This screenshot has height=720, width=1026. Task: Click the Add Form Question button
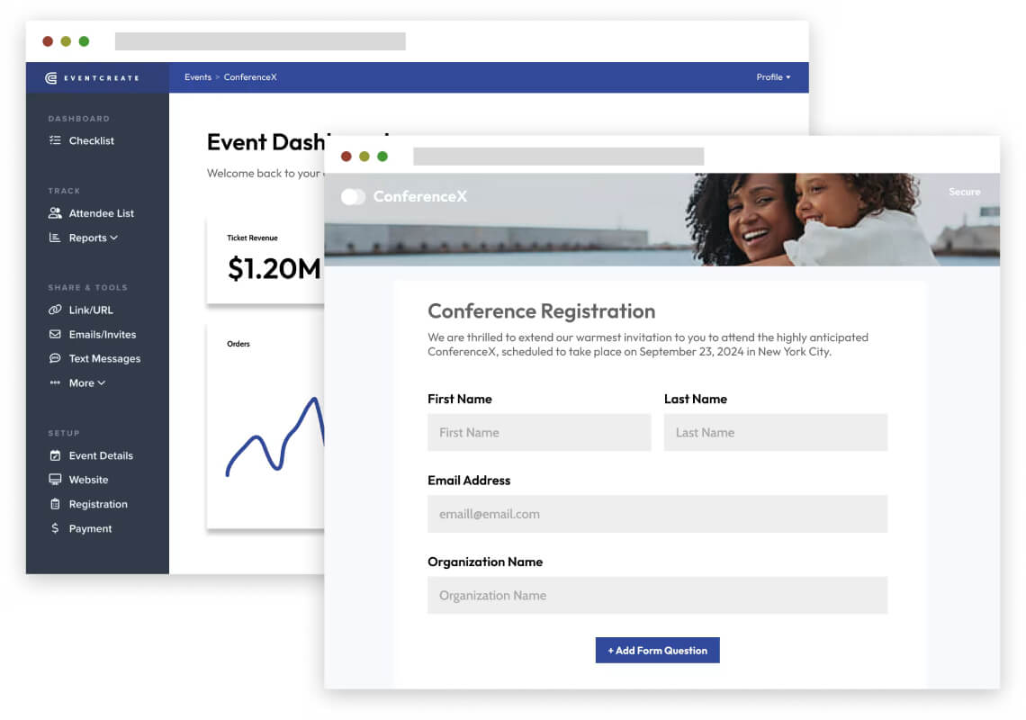[657, 650]
